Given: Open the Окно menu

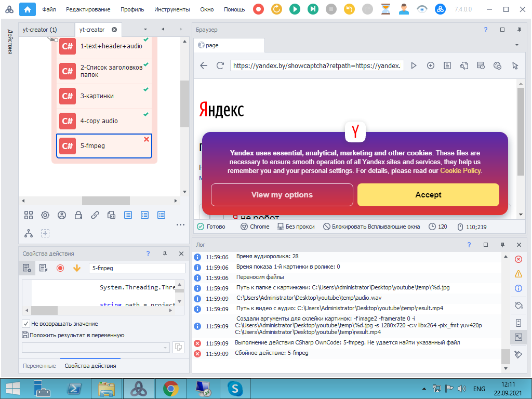Looking at the screenshot, I should [207, 9].
